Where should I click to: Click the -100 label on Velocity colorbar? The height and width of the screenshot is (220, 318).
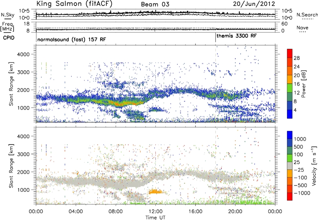(301, 178)
